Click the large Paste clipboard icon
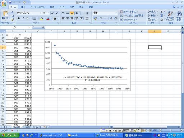184x138 pixels. point(6,13)
